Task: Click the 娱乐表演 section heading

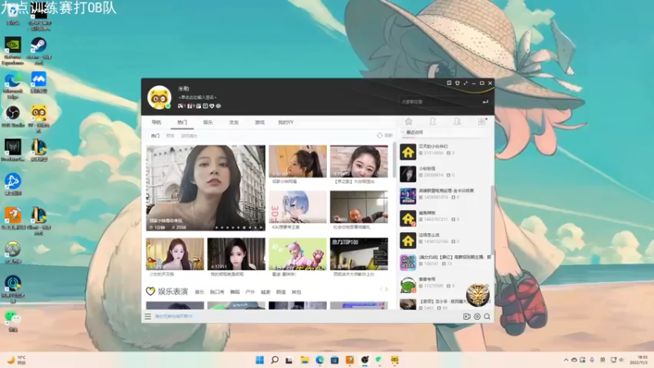Action: coord(172,291)
